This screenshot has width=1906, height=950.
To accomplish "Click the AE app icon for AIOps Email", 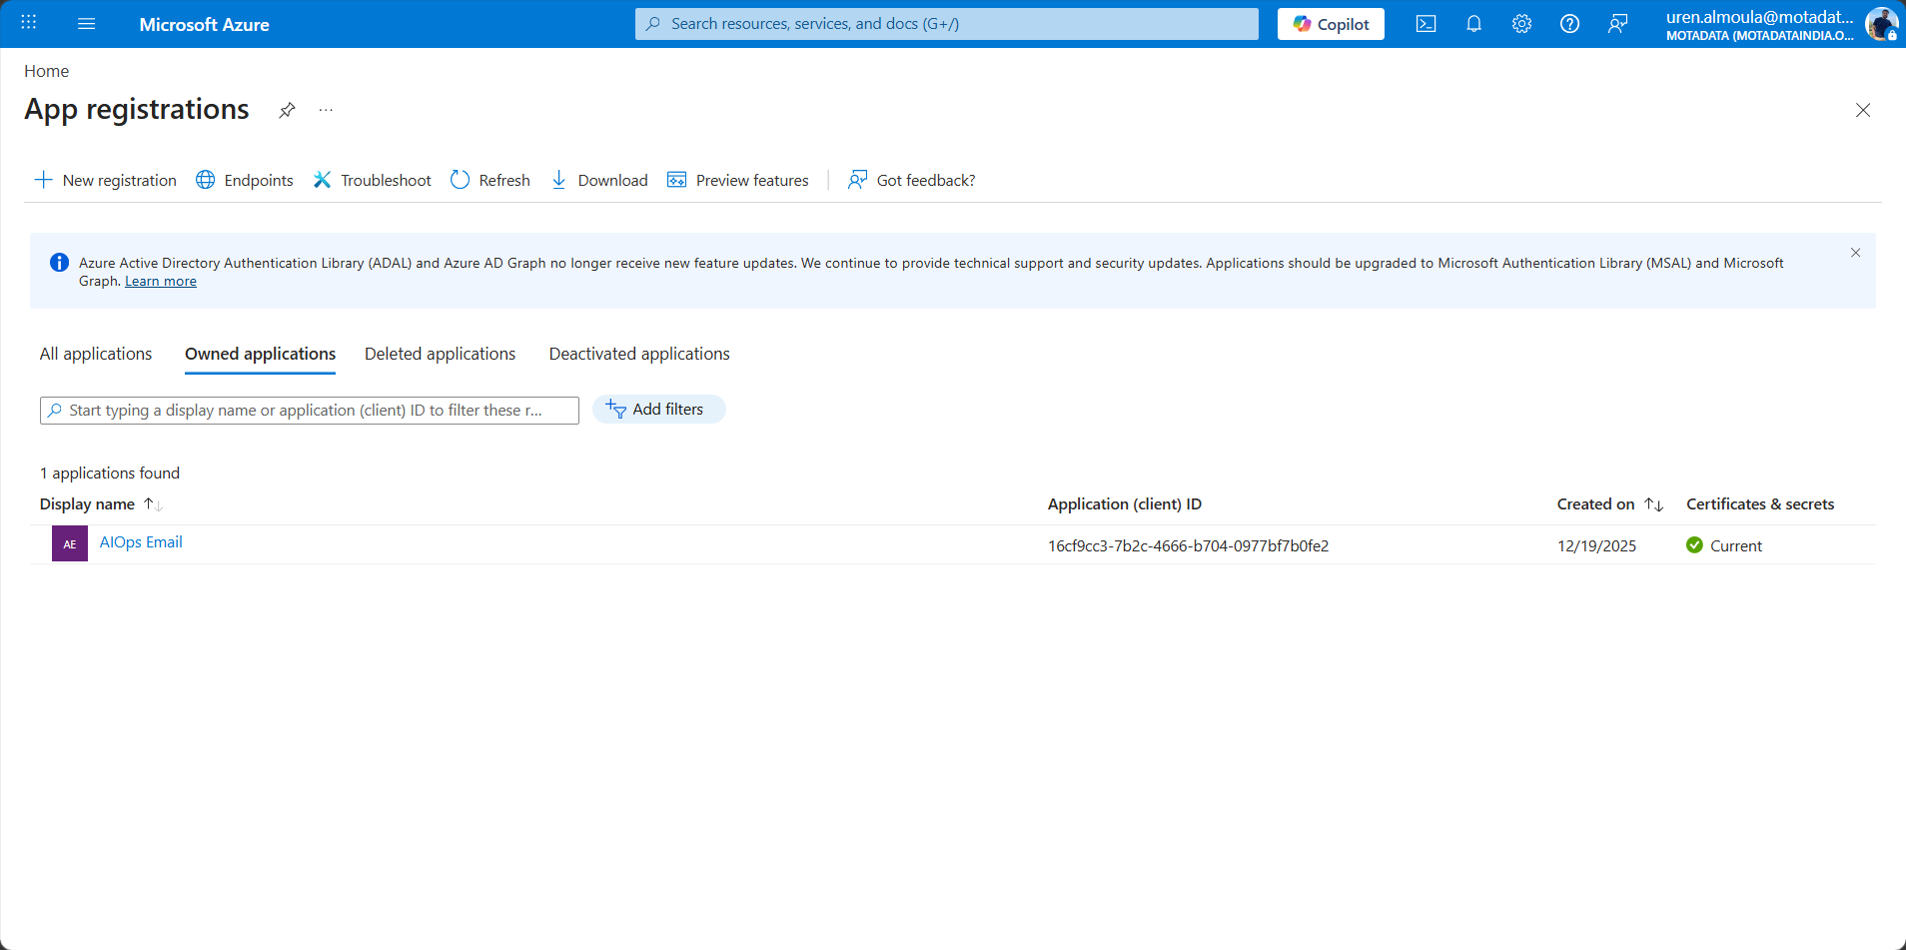I will 70,543.
